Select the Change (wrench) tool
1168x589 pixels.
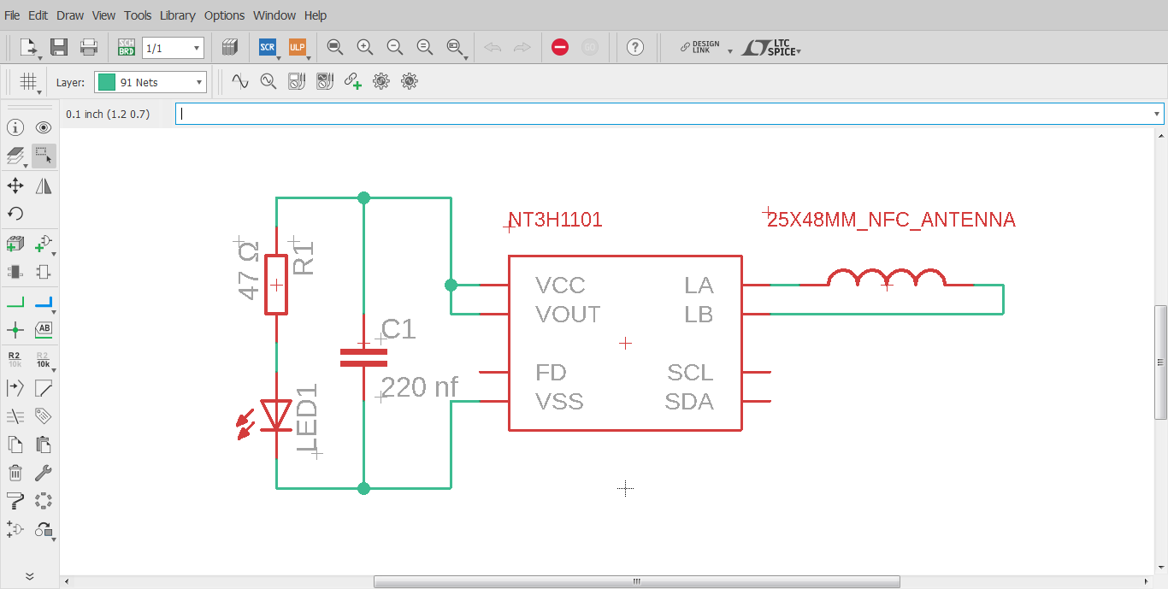[43, 473]
